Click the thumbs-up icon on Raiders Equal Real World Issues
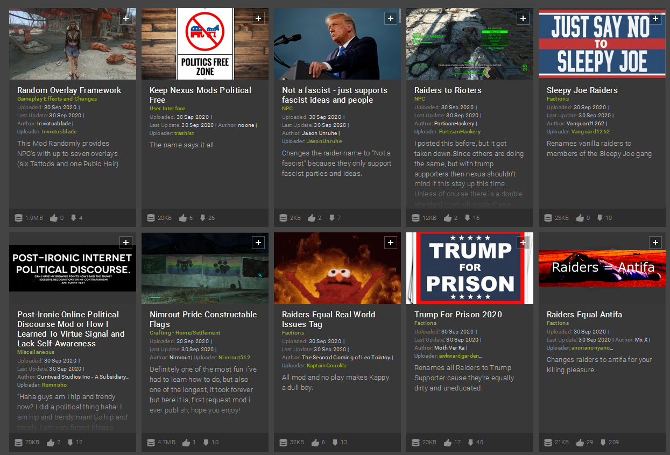The image size is (670, 455). coord(316,442)
